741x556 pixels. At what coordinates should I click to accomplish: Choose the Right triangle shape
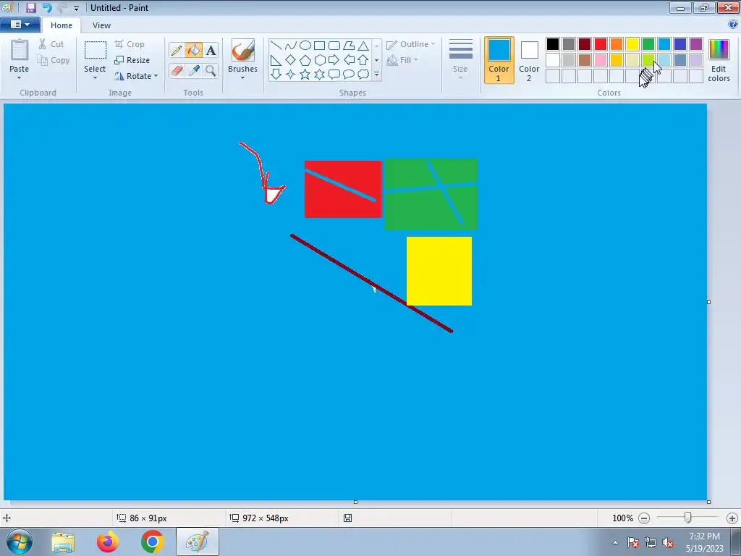(276, 60)
